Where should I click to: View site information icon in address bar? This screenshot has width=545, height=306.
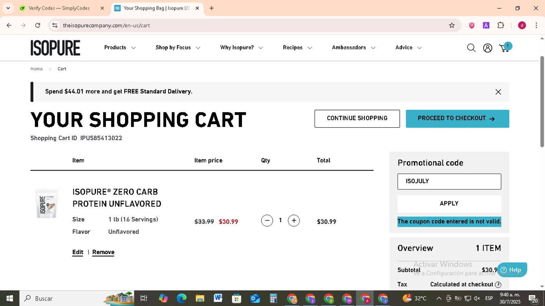coord(55,25)
